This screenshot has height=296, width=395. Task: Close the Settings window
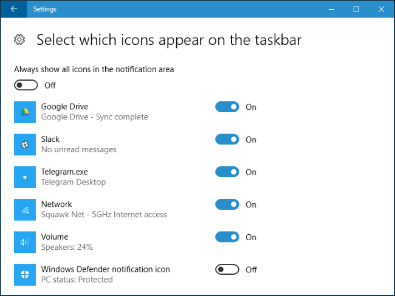click(381, 9)
